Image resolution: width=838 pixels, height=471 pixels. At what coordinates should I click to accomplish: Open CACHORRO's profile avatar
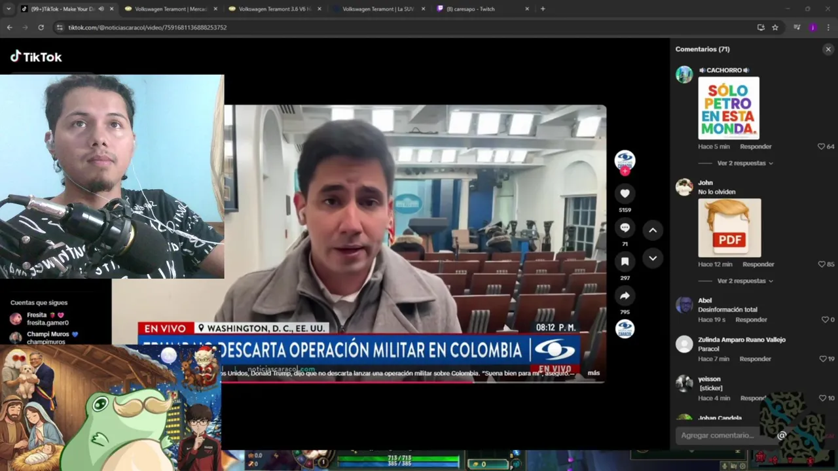click(x=684, y=75)
